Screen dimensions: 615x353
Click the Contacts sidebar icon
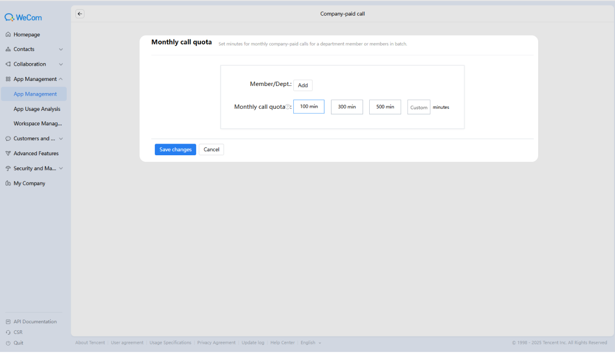point(8,50)
